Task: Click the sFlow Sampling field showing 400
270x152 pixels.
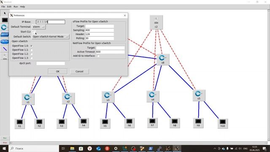Action: click(x=100, y=30)
